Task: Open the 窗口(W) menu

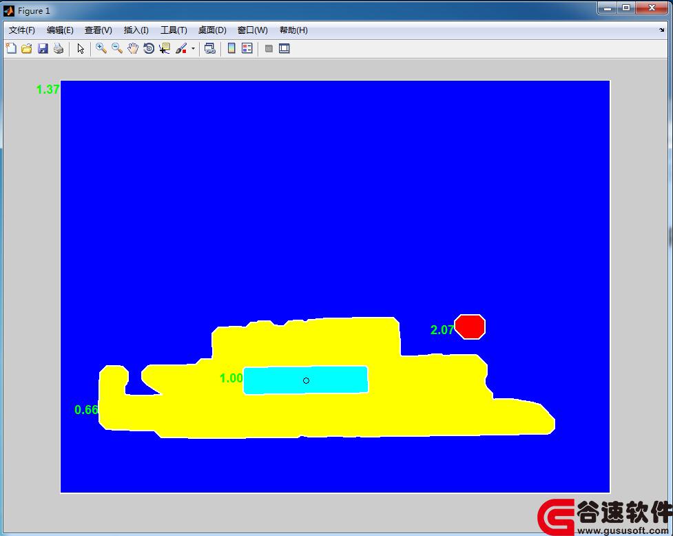Action: tap(252, 30)
